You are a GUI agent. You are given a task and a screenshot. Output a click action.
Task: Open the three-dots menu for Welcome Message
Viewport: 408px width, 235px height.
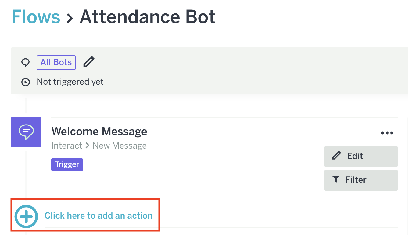point(387,133)
